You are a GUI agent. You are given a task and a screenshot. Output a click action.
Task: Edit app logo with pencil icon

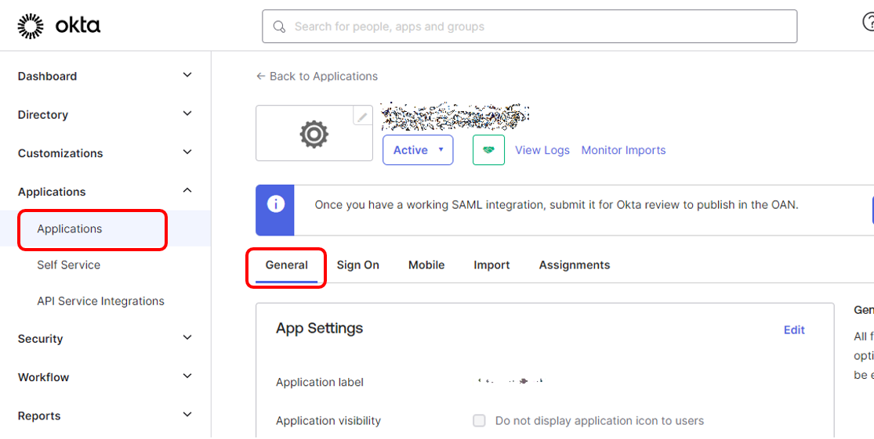(x=362, y=117)
